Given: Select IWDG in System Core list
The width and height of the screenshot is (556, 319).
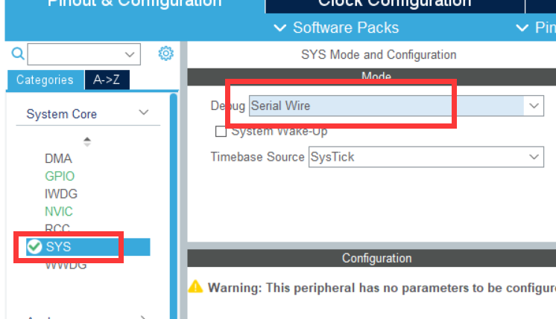Looking at the screenshot, I should click(x=61, y=194).
